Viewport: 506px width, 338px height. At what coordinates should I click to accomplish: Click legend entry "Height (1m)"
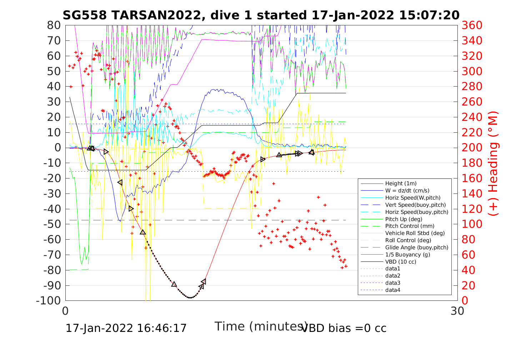click(x=401, y=183)
